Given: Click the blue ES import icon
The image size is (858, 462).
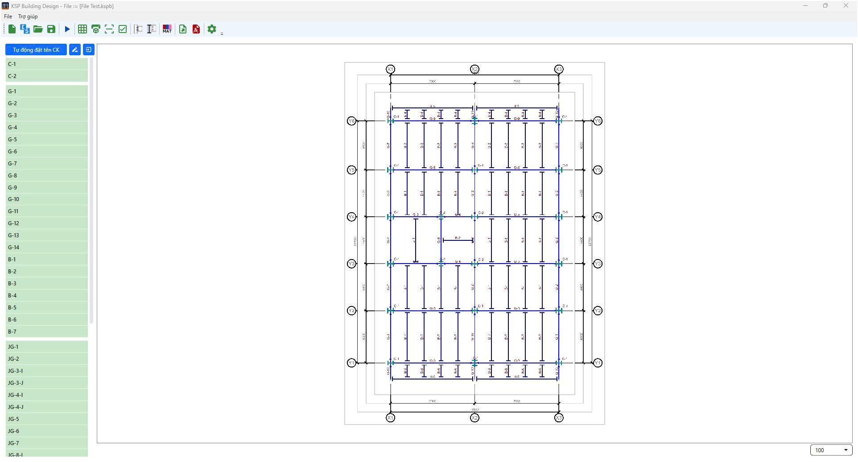Looking at the screenshot, I should (x=25, y=29).
